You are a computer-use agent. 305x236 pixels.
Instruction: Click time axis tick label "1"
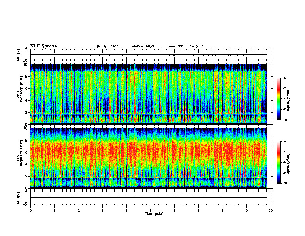coord(54,211)
